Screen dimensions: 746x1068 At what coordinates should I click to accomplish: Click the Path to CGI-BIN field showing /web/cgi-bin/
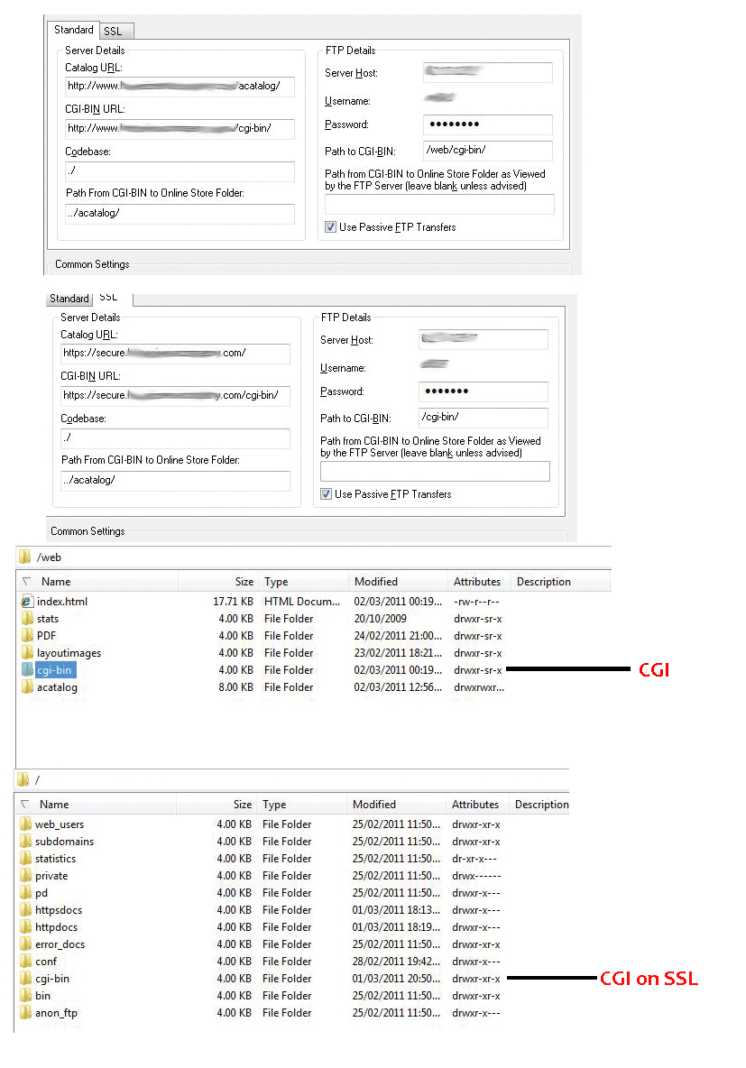(x=487, y=151)
